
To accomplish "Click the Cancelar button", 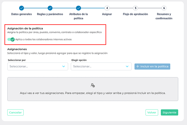I will coord(15,112).
